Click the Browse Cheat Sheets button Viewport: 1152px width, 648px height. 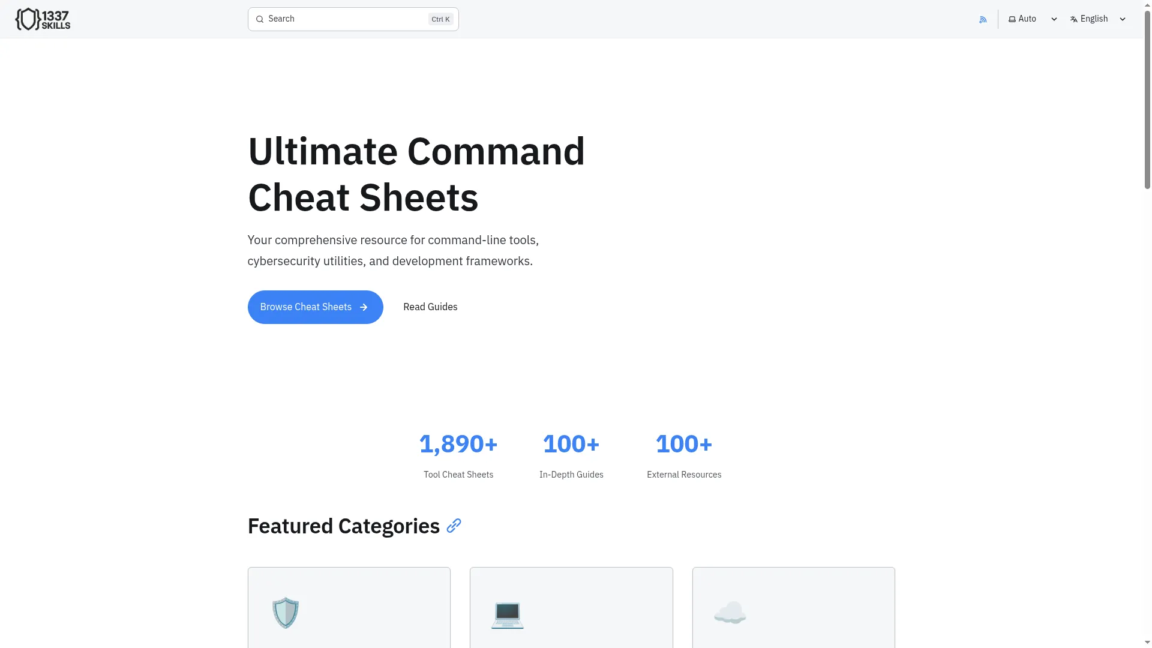click(315, 307)
